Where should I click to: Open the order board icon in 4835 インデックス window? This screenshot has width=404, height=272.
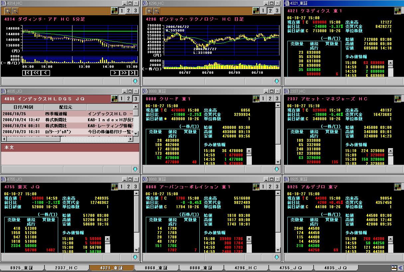114,99
